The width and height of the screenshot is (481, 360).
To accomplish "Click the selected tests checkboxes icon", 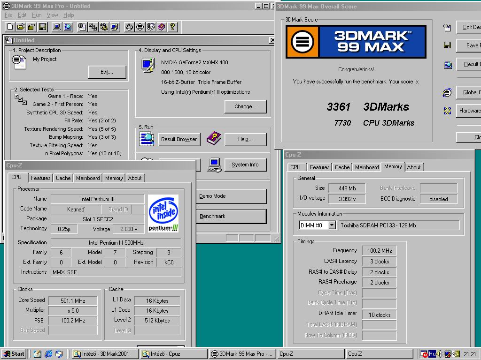I will tap(21, 99).
